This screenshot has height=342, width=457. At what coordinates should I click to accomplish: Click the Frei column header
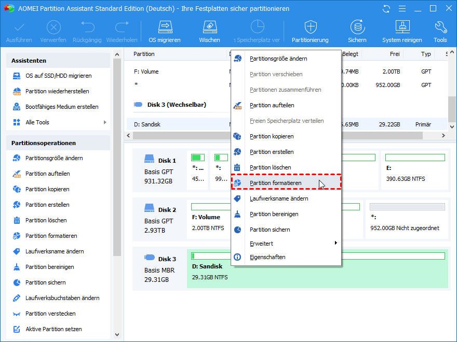tap(395, 54)
